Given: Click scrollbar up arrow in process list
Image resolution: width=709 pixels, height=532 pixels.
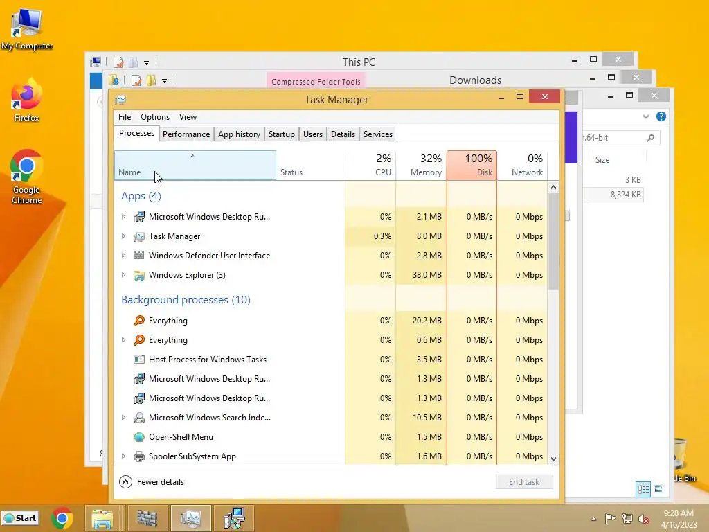Looking at the screenshot, I should [x=553, y=187].
